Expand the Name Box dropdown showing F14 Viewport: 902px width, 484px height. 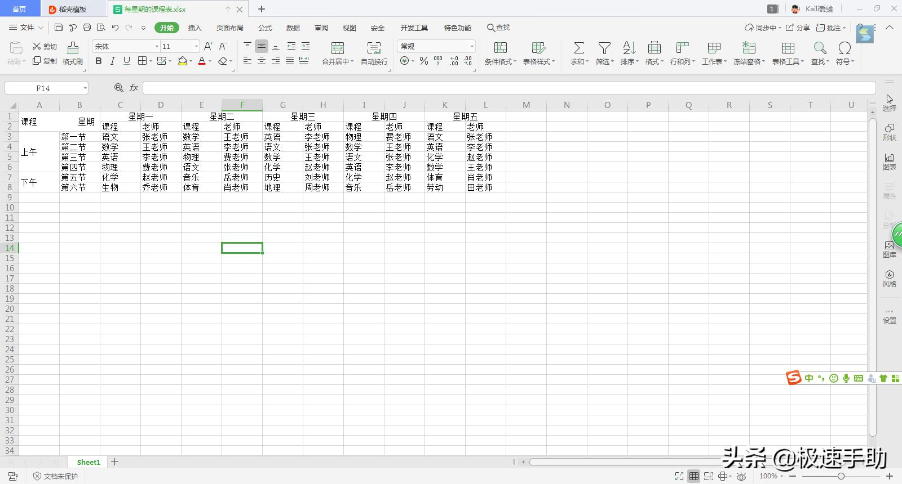tap(85, 88)
